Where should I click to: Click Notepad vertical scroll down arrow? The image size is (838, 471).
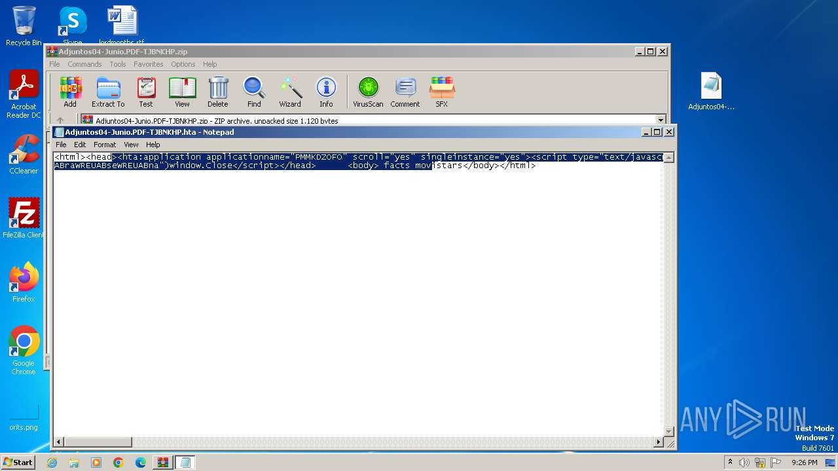669,432
